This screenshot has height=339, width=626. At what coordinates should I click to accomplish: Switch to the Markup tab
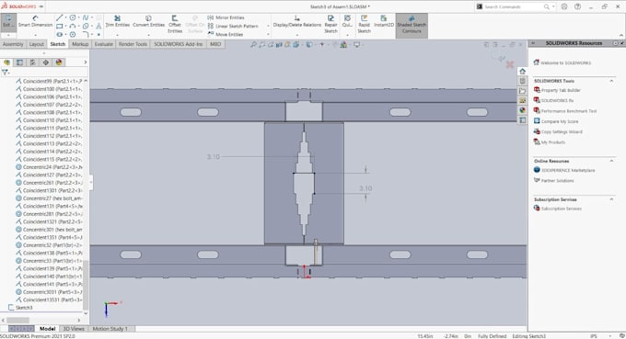click(80, 44)
